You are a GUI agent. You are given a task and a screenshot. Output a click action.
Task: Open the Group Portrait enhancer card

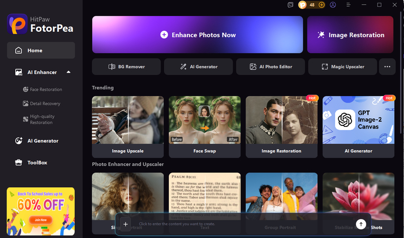(x=281, y=203)
